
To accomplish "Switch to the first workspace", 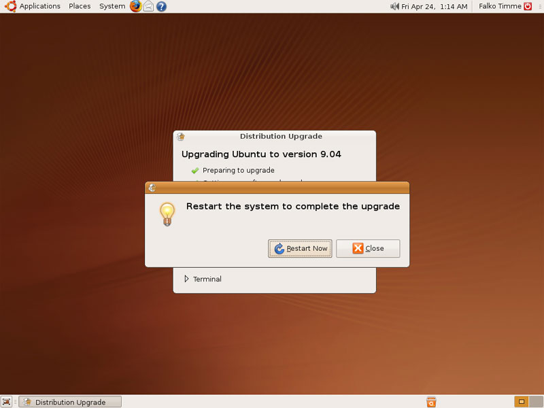I will tap(521, 402).
